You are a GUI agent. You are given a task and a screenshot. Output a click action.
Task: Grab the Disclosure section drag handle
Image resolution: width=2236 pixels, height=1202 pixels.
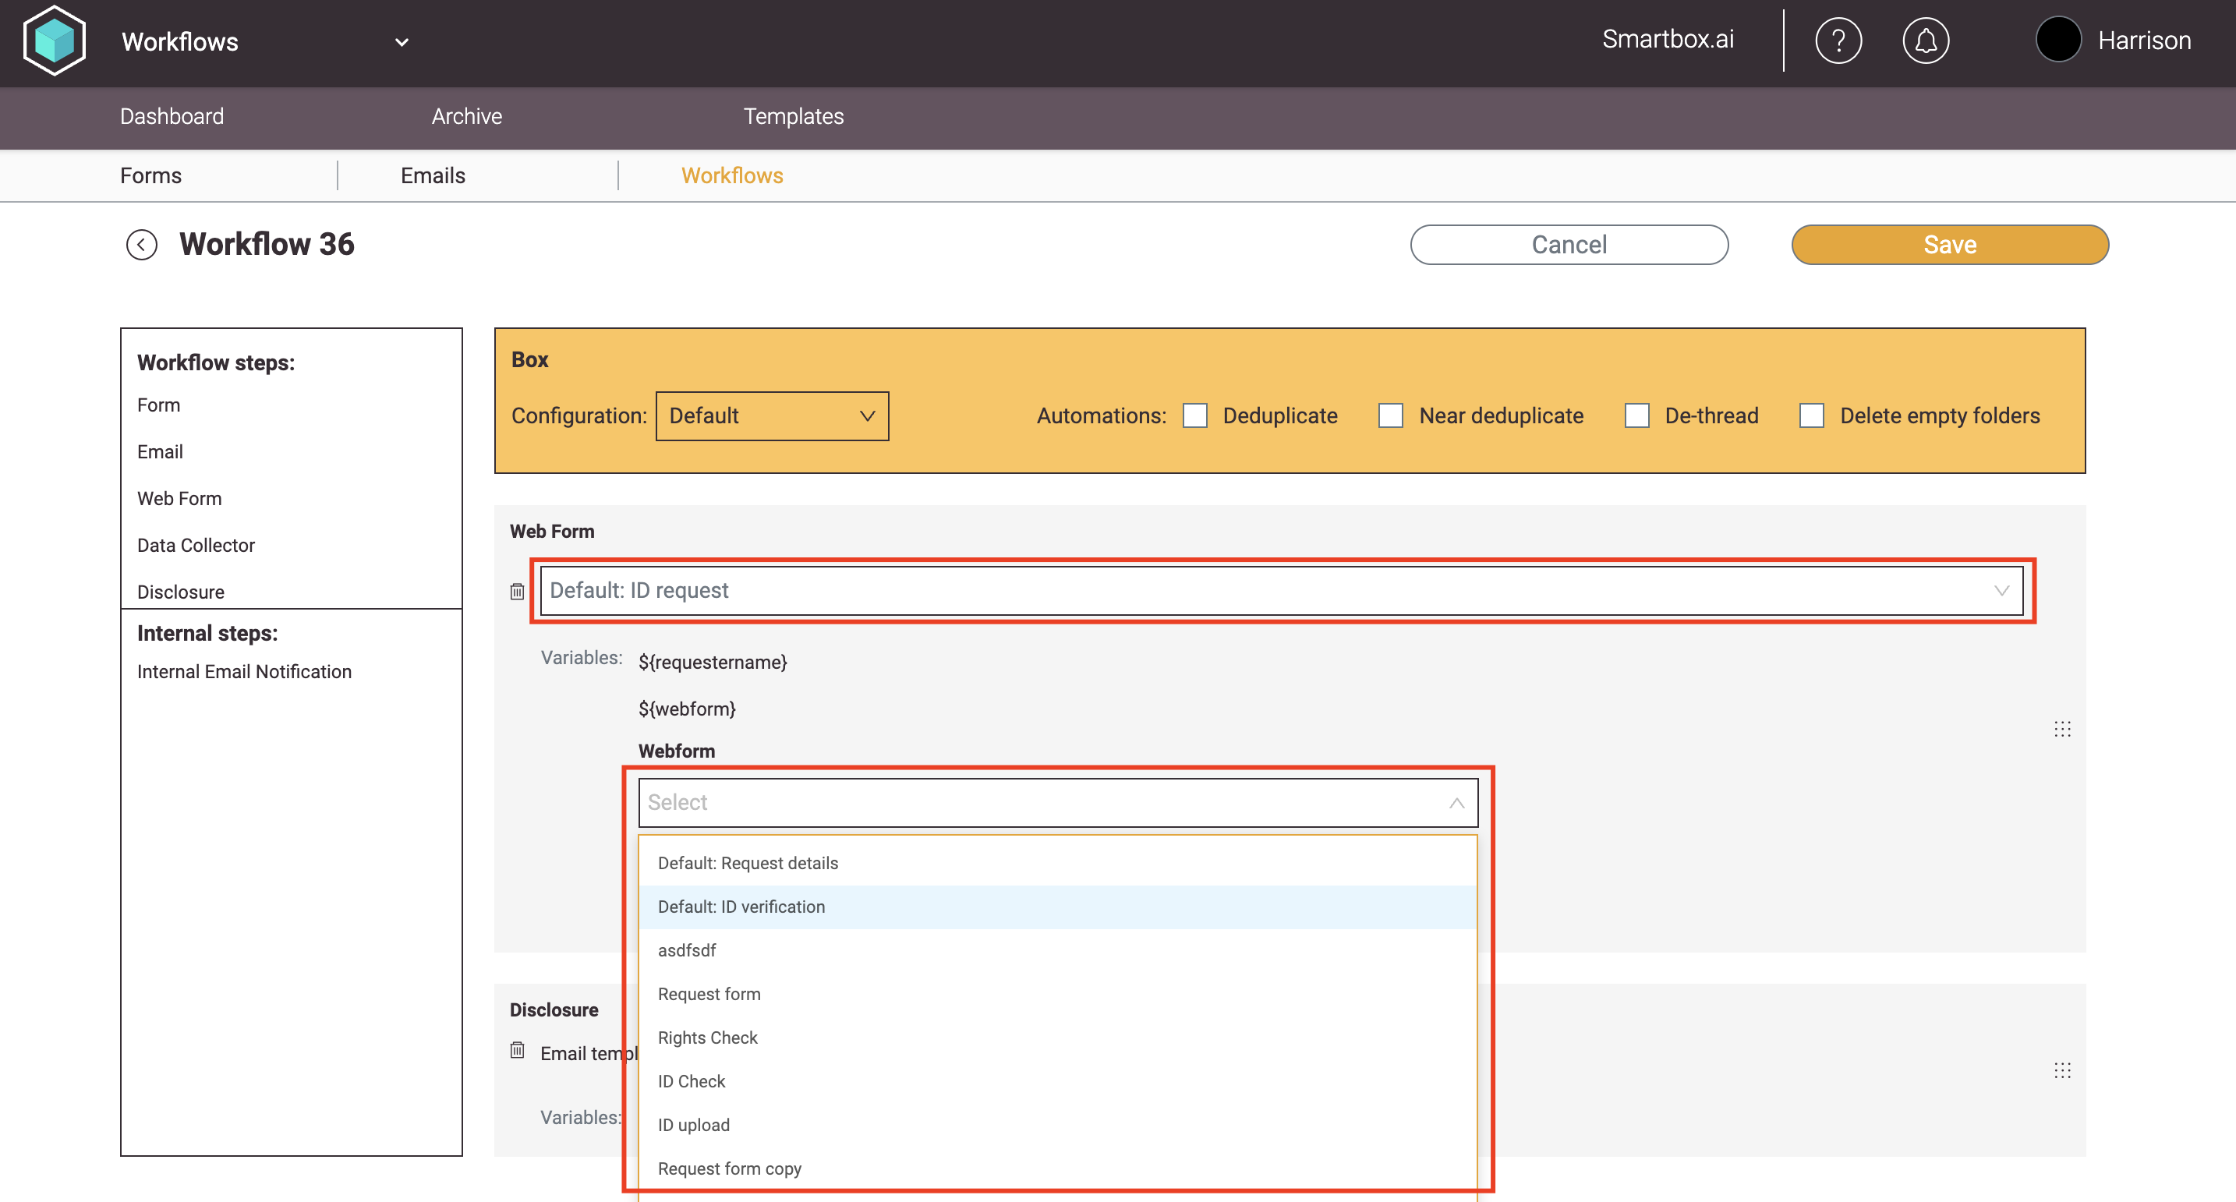2061,1070
